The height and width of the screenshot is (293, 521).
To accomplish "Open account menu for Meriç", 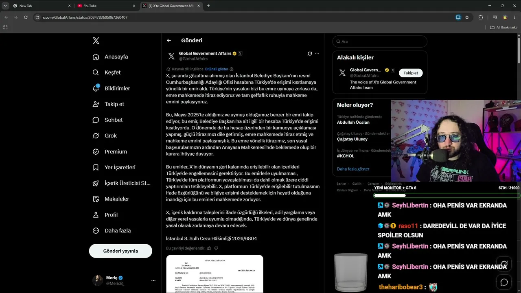I will coord(153,280).
